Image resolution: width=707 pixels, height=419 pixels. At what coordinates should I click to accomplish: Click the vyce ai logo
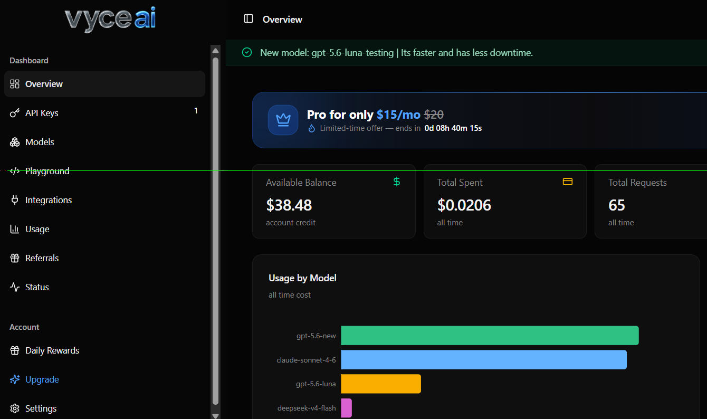(110, 20)
